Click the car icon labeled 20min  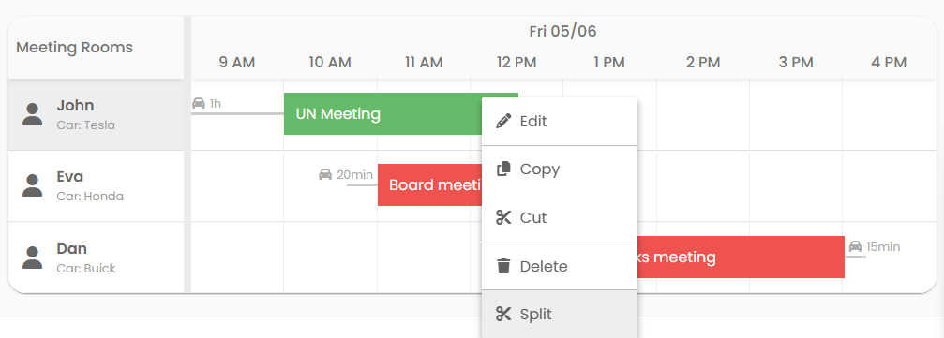coord(325,174)
